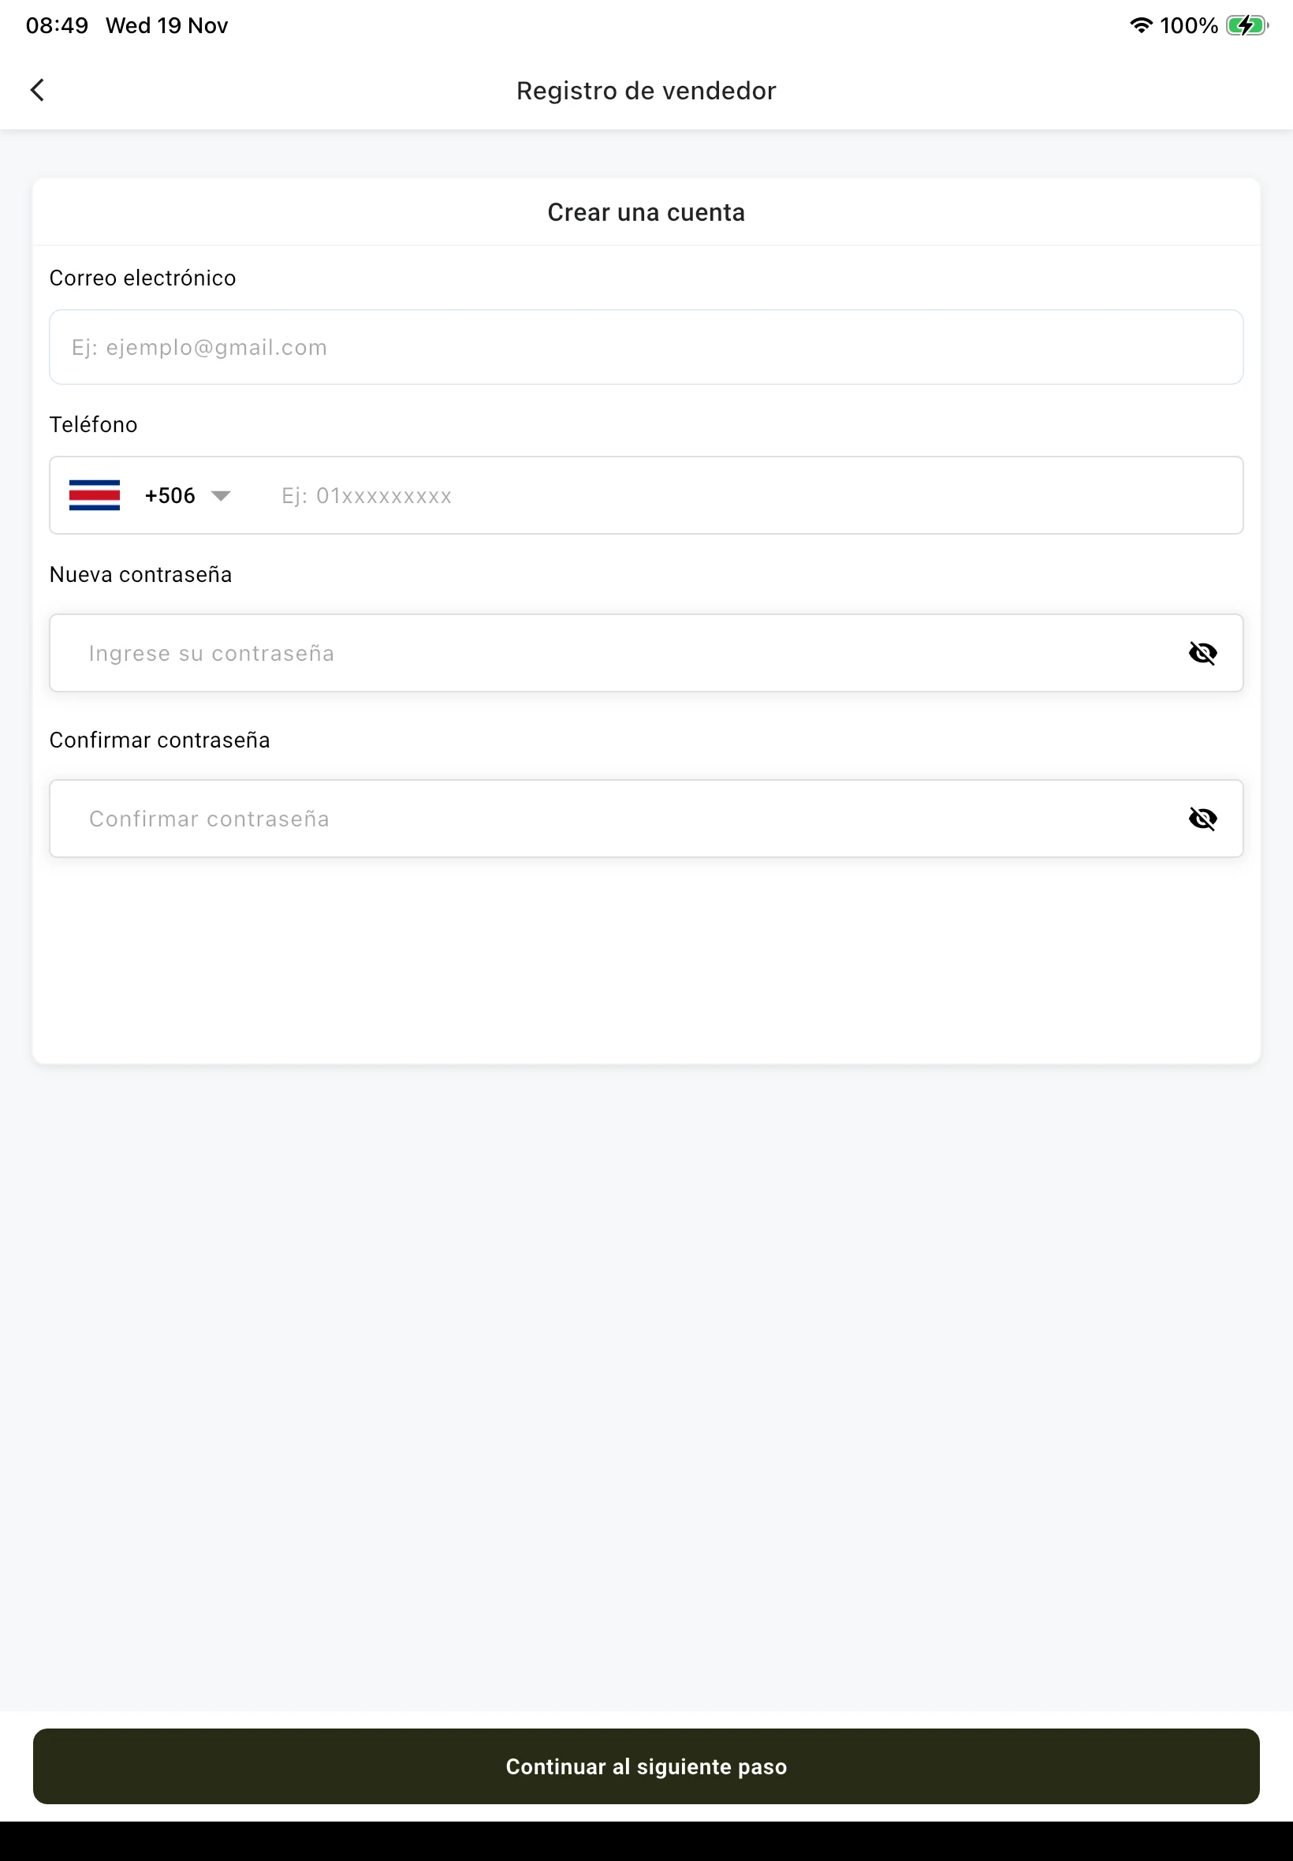Tap the charging battery icon
This screenshot has width=1293, height=1861.
point(1245,25)
